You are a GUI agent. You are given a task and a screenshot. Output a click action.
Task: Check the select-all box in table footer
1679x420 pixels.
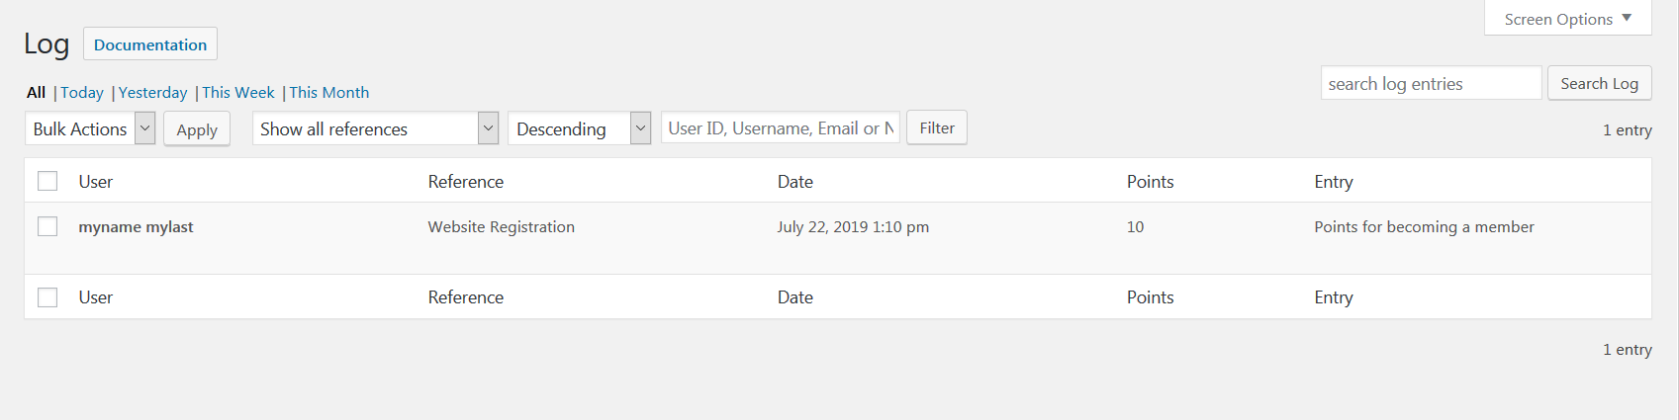[x=47, y=297]
